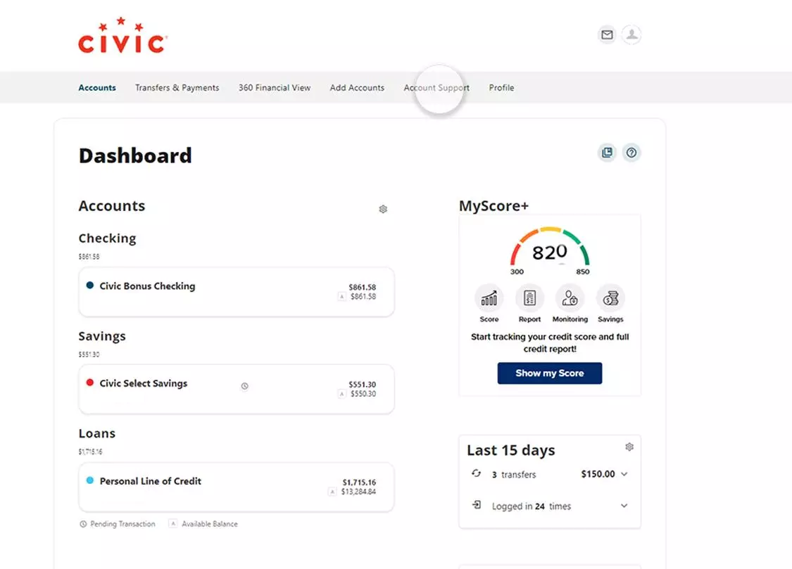Open the Account Support menu
The width and height of the screenshot is (792, 569).
click(436, 88)
